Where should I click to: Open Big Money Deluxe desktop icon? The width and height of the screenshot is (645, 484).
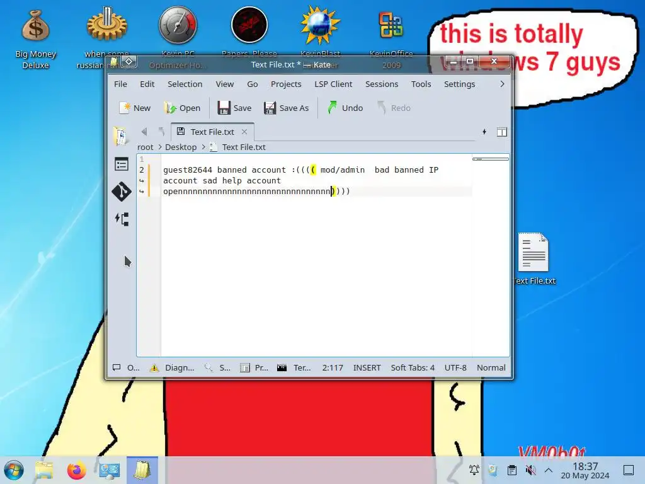pos(35,39)
